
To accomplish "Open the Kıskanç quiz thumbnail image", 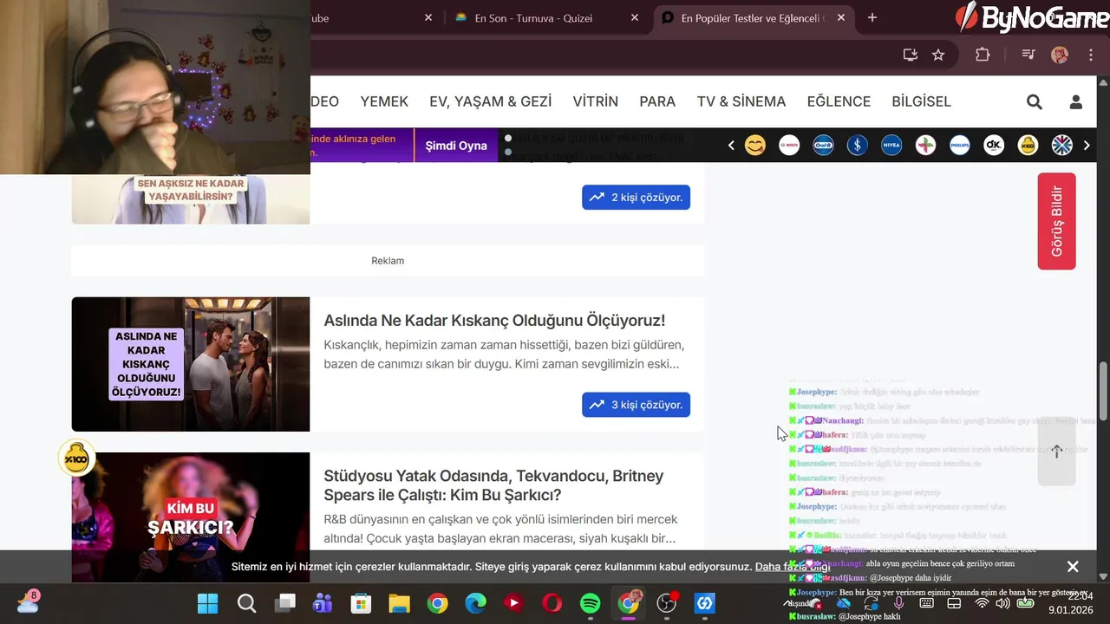I will tap(191, 364).
